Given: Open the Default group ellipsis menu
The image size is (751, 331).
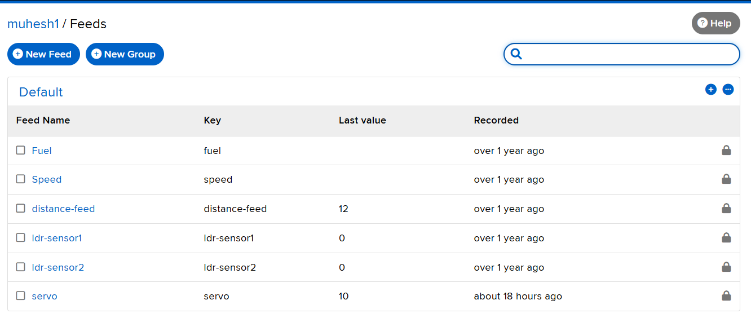Looking at the screenshot, I should pyautogui.click(x=728, y=89).
